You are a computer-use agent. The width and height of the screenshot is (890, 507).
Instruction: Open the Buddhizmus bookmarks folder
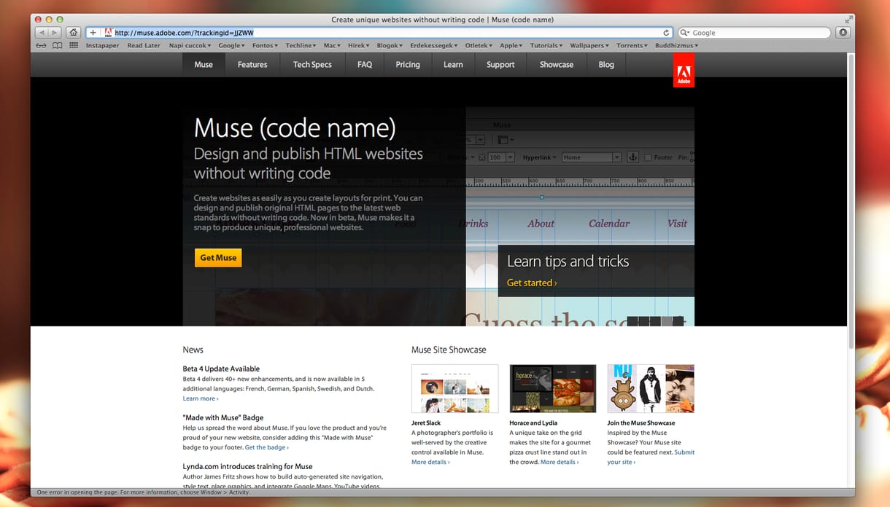pyautogui.click(x=676, y=45)
